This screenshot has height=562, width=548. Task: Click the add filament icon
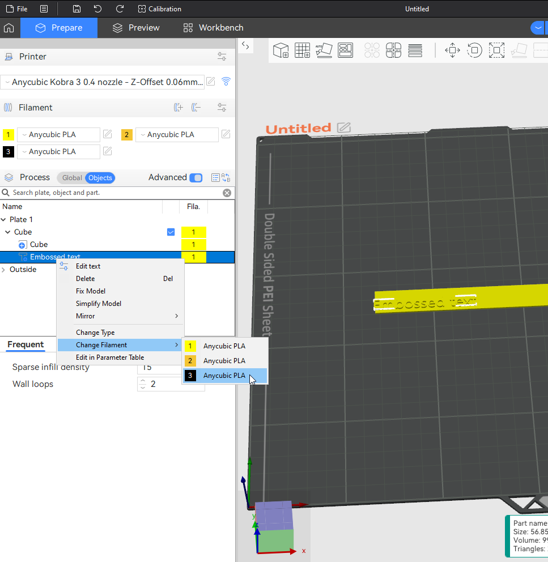[179, 108]
